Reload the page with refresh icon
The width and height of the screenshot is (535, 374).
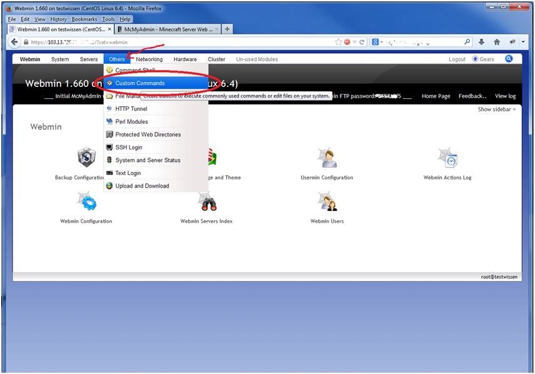coord(362,42)
